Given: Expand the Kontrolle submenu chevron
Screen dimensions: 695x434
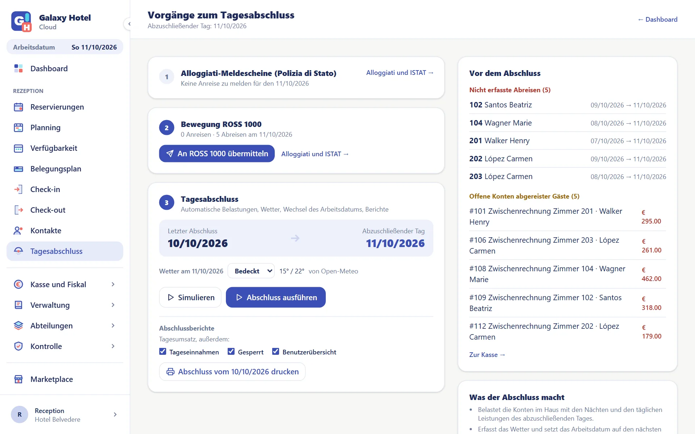Looking at the screenshot, I should point(113,346).
